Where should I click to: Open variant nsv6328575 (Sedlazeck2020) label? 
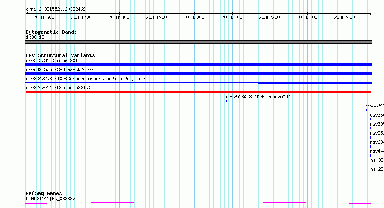tap(60, 69)
